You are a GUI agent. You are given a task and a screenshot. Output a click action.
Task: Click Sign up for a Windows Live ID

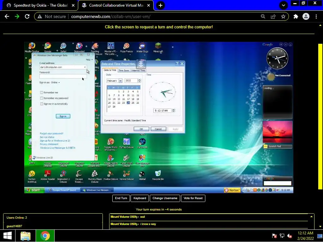(55, 141)
